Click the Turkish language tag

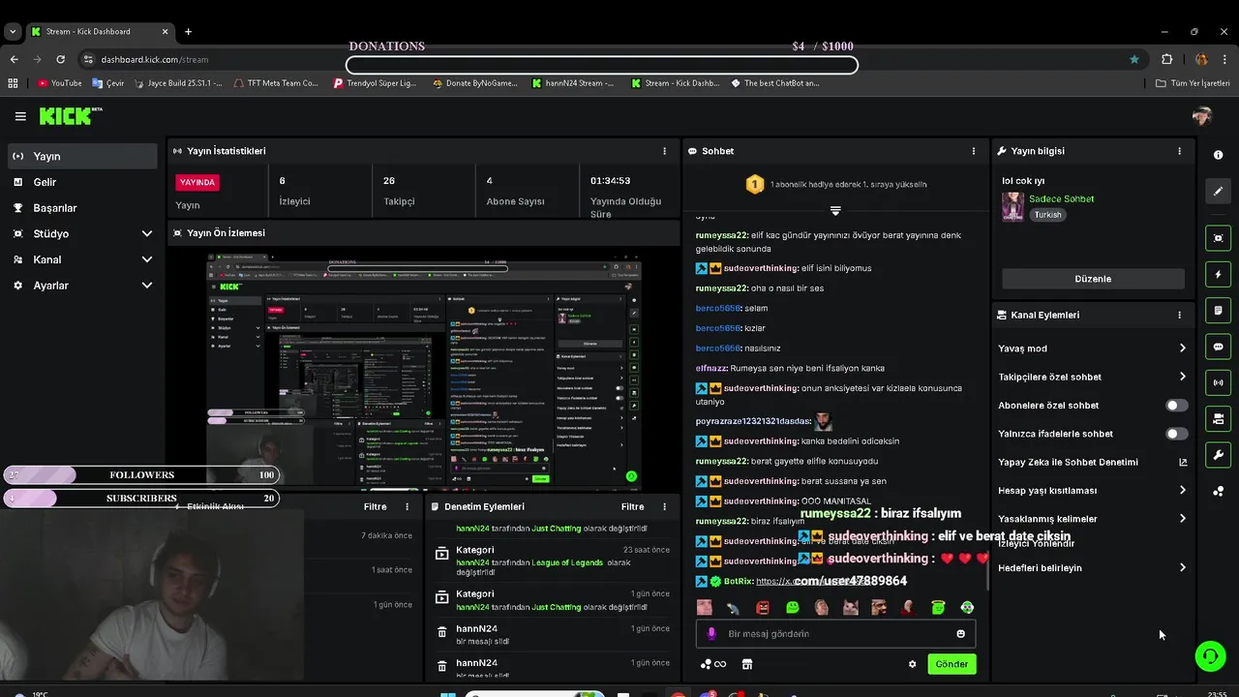pyautogui.click(x=1047, y=215)
